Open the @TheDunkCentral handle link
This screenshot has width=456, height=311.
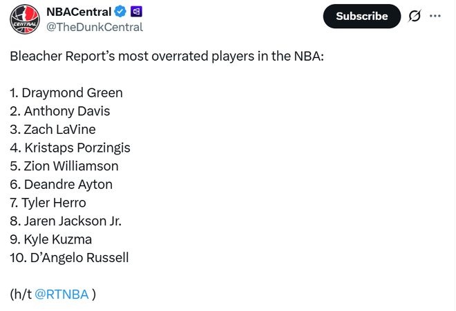click(x=94, y=27)
